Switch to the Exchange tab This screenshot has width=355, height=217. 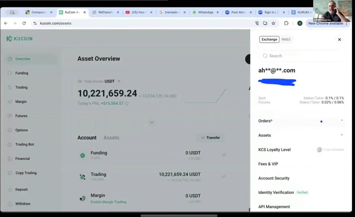pyautogui.click(x=269, y=39)
